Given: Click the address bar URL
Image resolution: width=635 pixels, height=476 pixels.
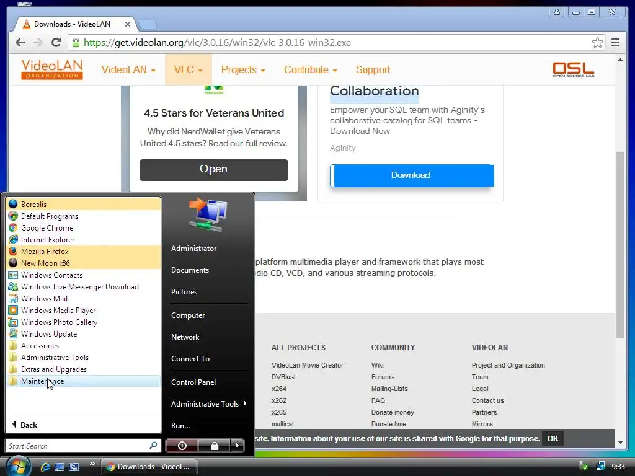Looking at the screenshot, I should (218, 43).
